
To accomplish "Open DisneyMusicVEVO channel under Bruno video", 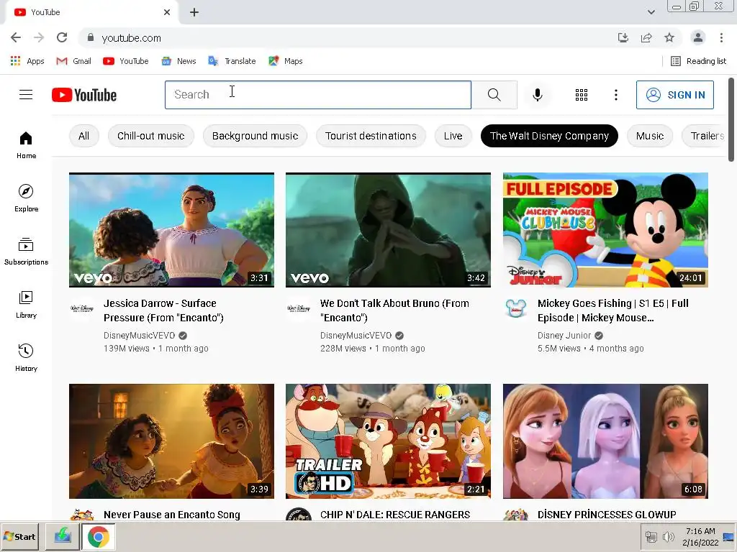I will tap(356, 336).
